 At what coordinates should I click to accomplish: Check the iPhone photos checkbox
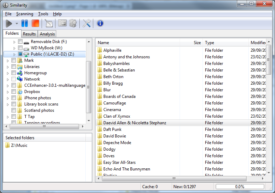tap(14, 98)
